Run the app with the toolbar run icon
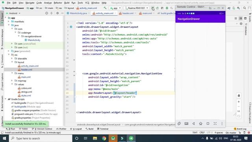Screen dimensions: 252x142 (153, 8)
